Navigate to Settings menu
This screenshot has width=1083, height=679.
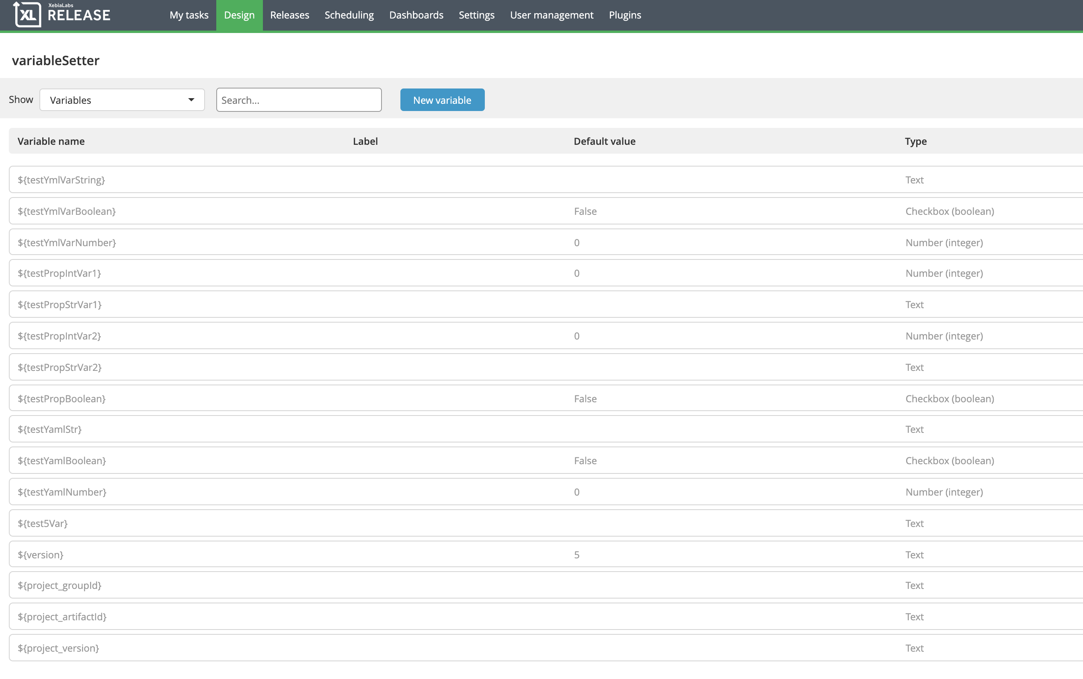[x=476, y=15]
